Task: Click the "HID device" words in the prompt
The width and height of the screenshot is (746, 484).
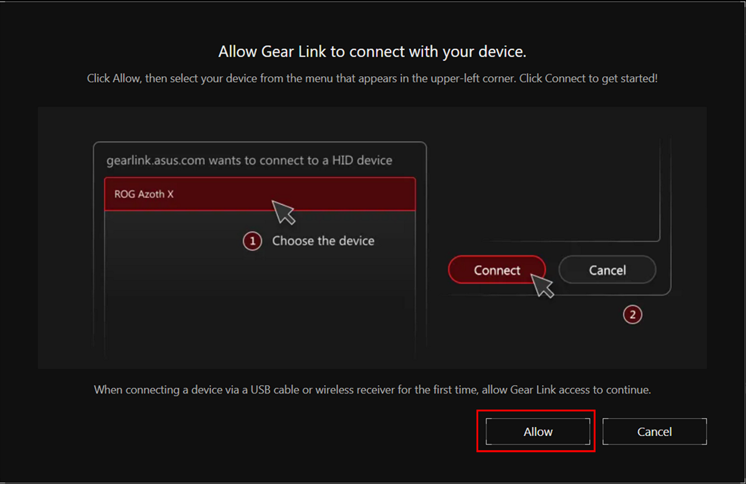Action: [362, 161]
